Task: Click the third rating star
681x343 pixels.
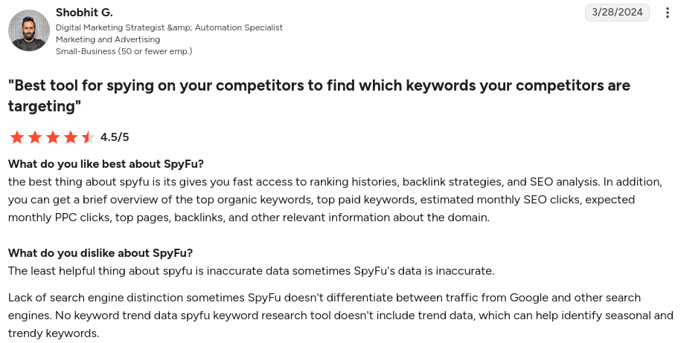Action: [x=53, y=137]
